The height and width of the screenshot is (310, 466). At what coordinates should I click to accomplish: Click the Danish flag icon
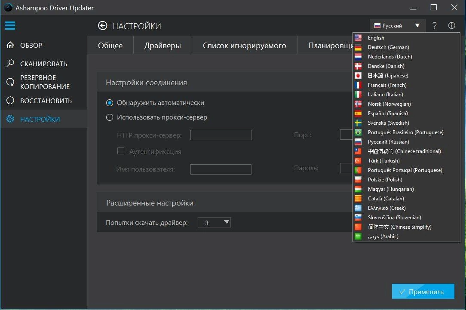358,66
